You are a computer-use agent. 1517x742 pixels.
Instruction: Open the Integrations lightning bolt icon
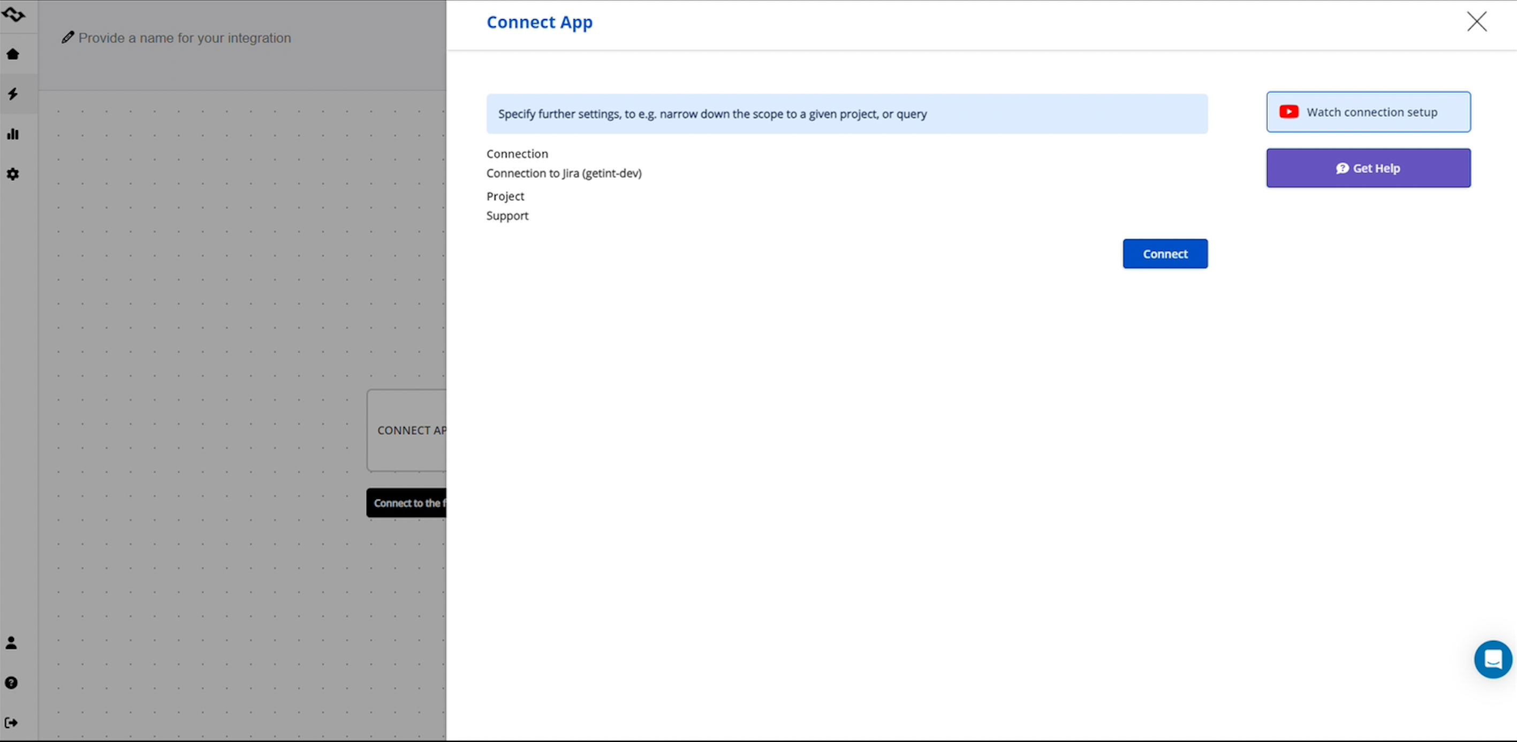coord(12,94)
